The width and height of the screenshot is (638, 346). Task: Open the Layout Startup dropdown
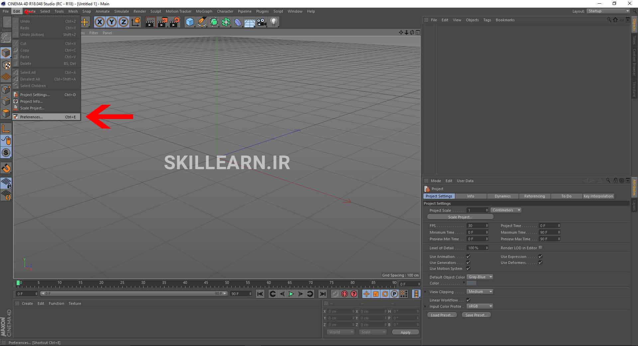608,11
